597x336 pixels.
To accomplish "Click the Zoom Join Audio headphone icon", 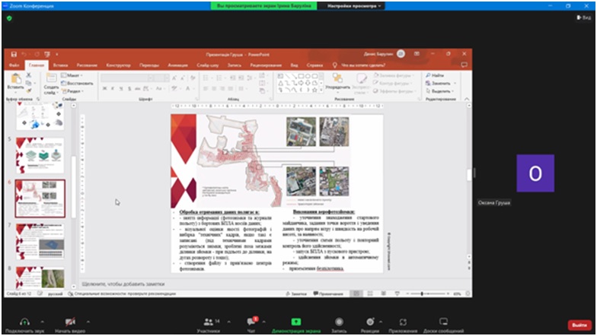I will pyautogui.click(x=24, y=322).
